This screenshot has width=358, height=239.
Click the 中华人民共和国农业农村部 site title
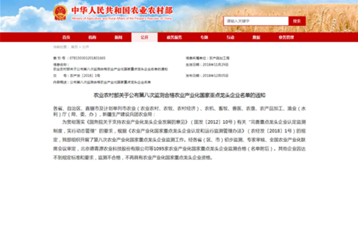122,10
